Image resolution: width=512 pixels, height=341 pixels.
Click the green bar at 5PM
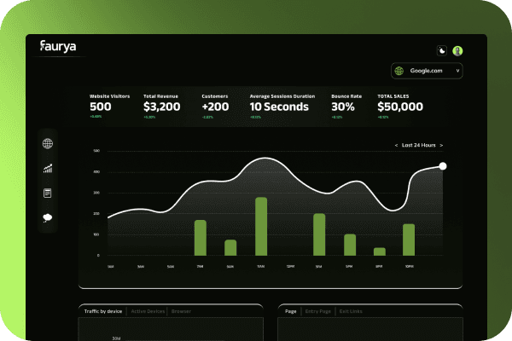click(350, 245)
